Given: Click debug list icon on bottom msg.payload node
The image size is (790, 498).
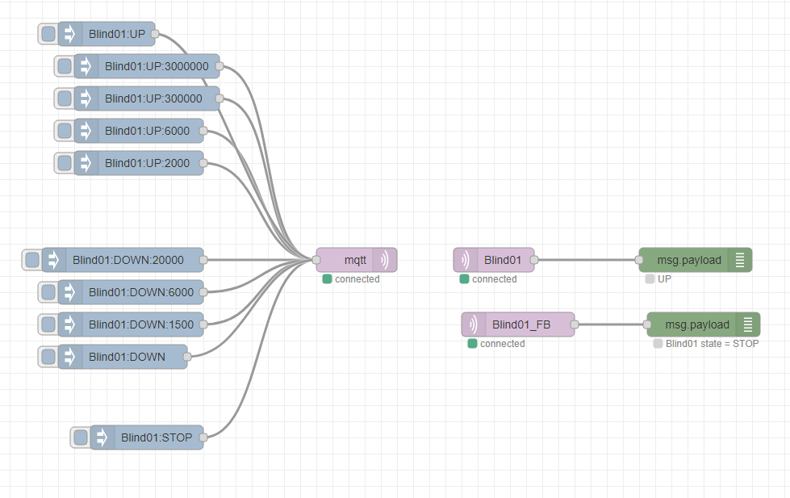Looking at the screenshot, I should (x=748, y=324).
